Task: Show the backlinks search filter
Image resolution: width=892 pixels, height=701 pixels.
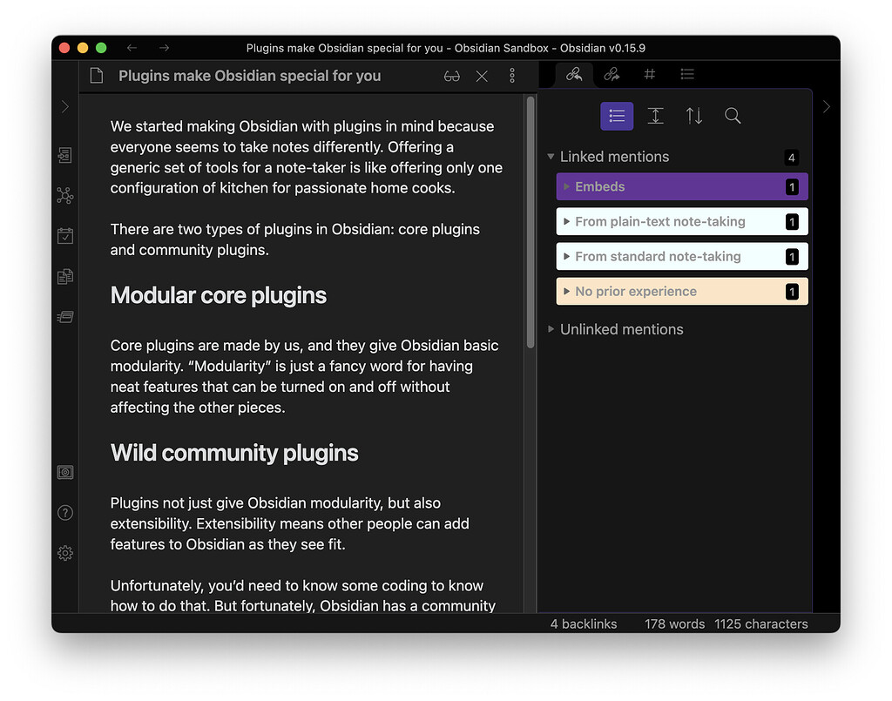Action: (733, 116)
